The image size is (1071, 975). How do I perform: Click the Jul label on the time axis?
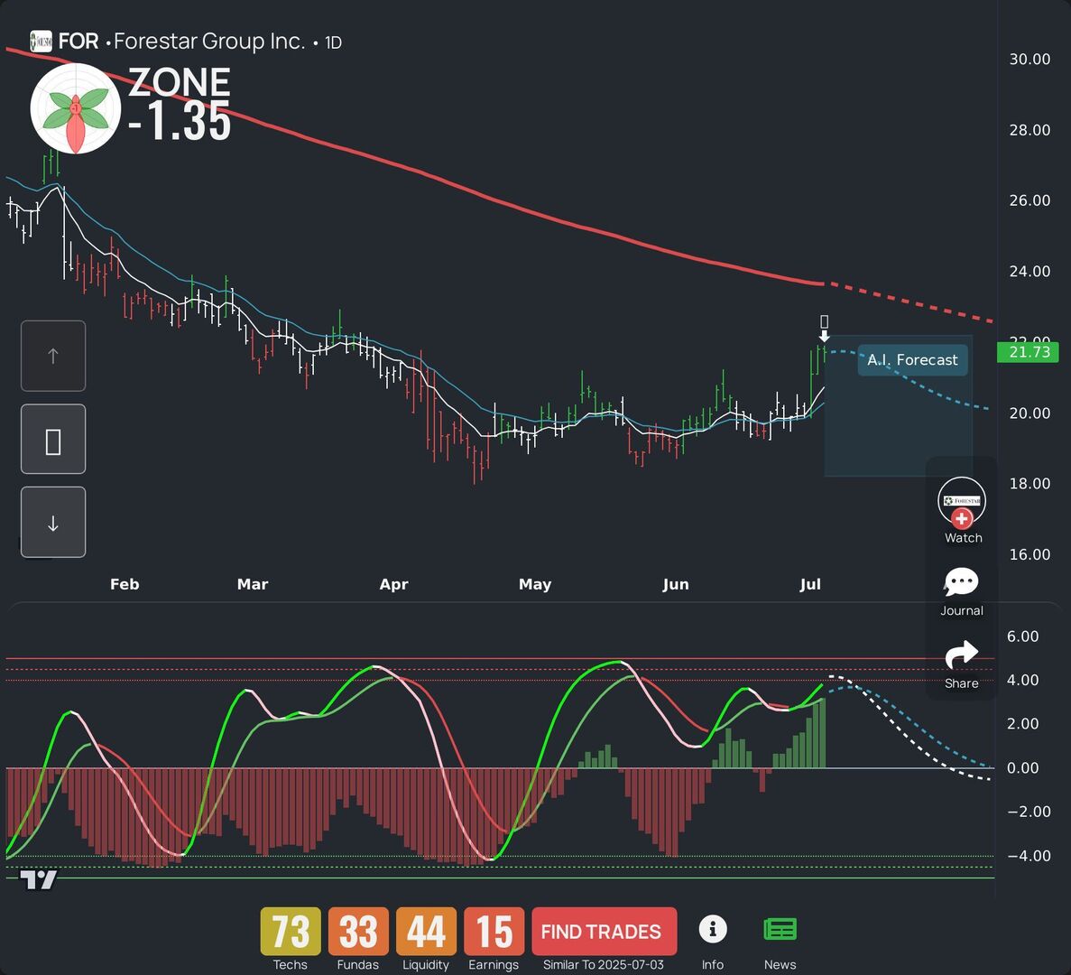[x=810, y=584]
